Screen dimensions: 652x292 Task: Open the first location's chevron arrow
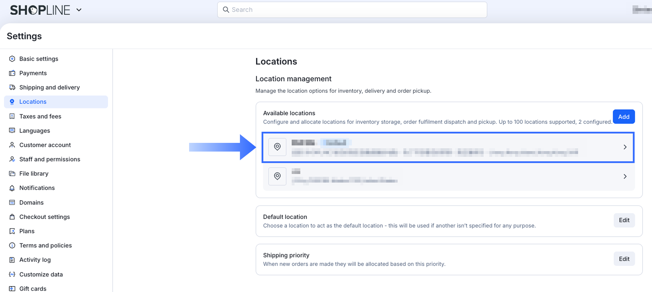click(x=625, y=147)
